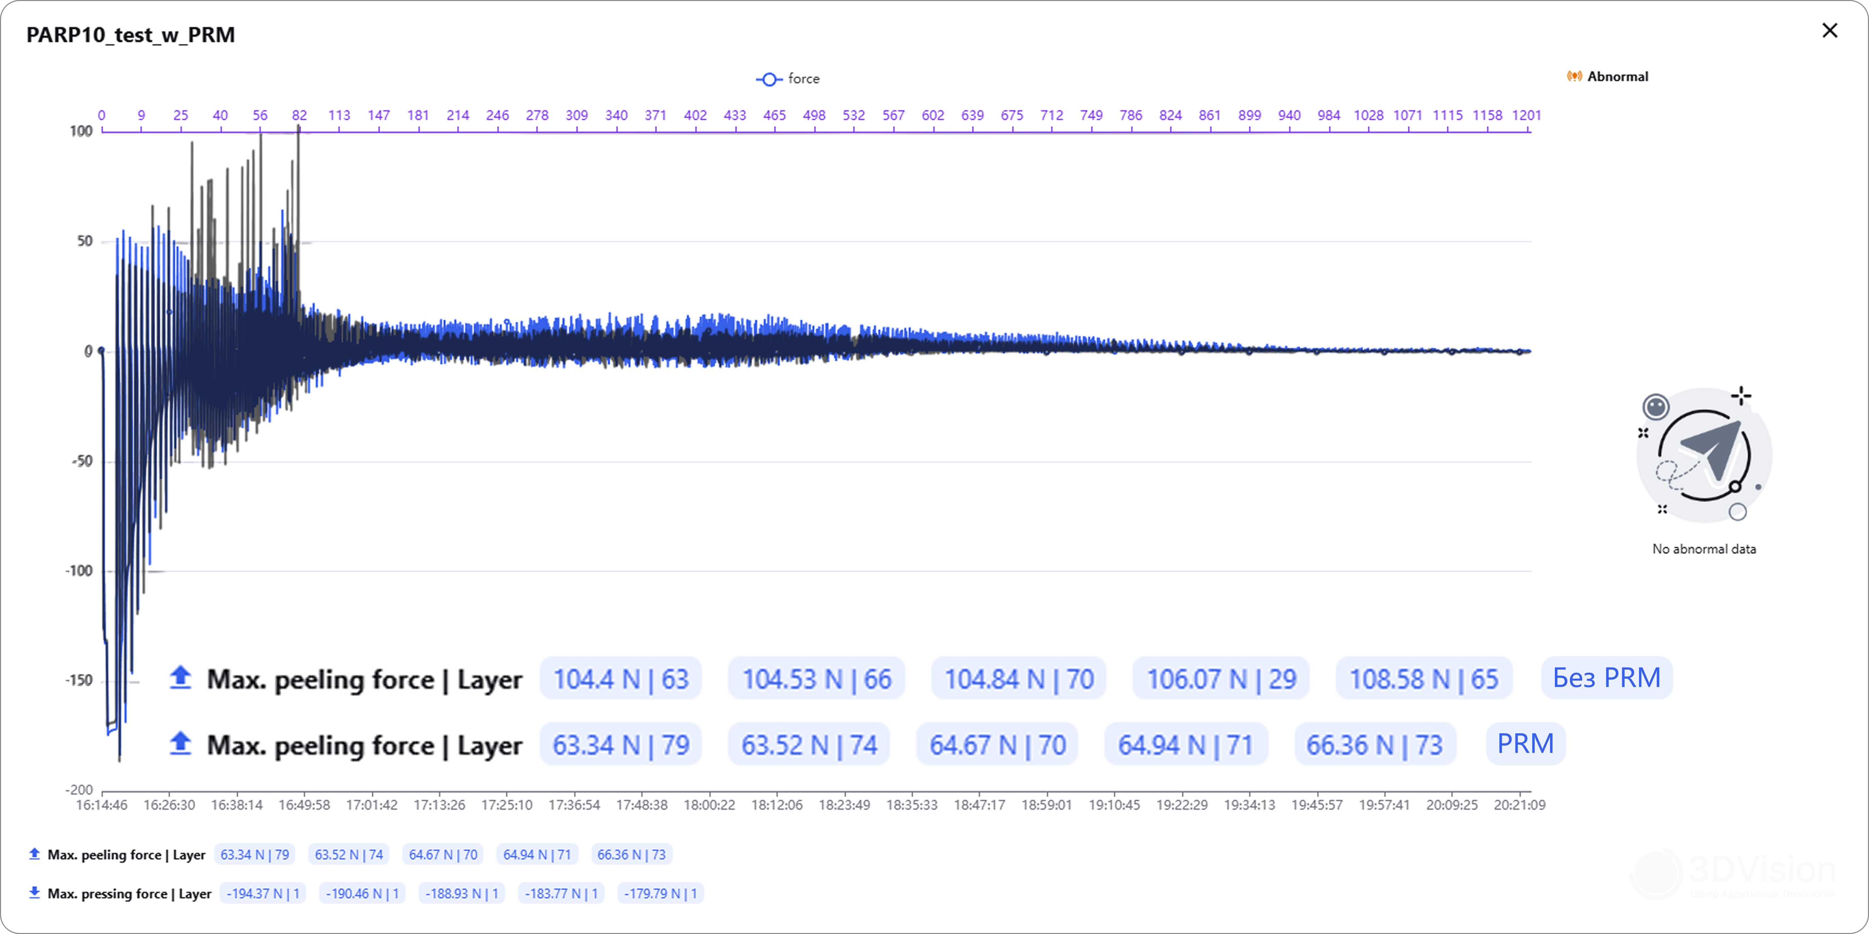This screenshot has width=1869, height=934.
Task: Select the -179.79 N | 1 pressing chip
Action: click(x=660, y=893)
